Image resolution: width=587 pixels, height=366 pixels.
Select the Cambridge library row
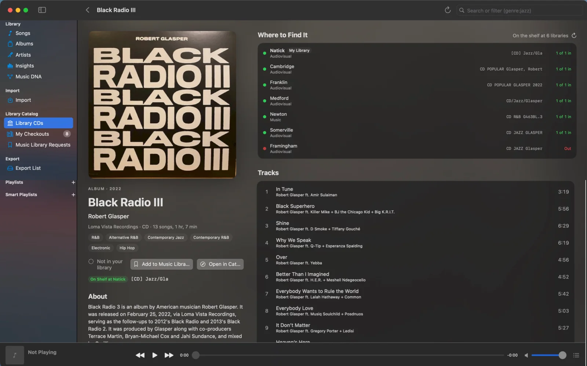tap(417, 69)
